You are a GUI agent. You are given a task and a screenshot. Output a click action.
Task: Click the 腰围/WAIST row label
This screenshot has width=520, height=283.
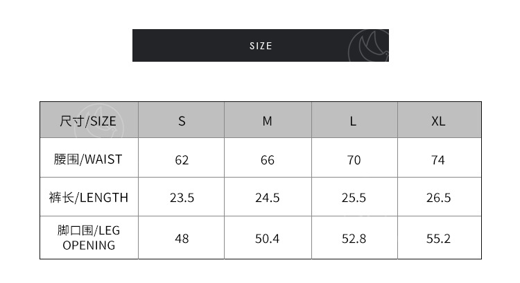tap(88, 160)
